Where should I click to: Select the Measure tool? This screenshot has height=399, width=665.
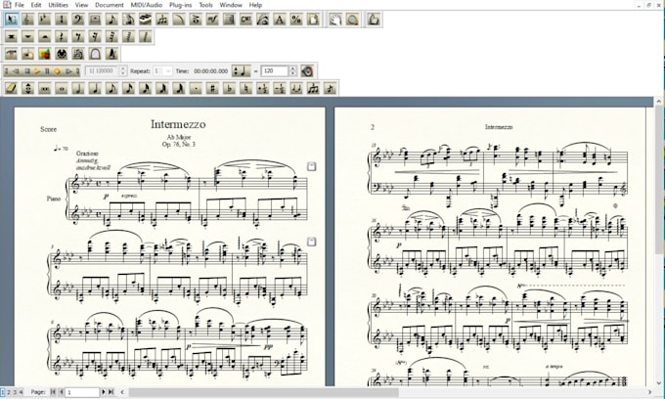[95, 20]
